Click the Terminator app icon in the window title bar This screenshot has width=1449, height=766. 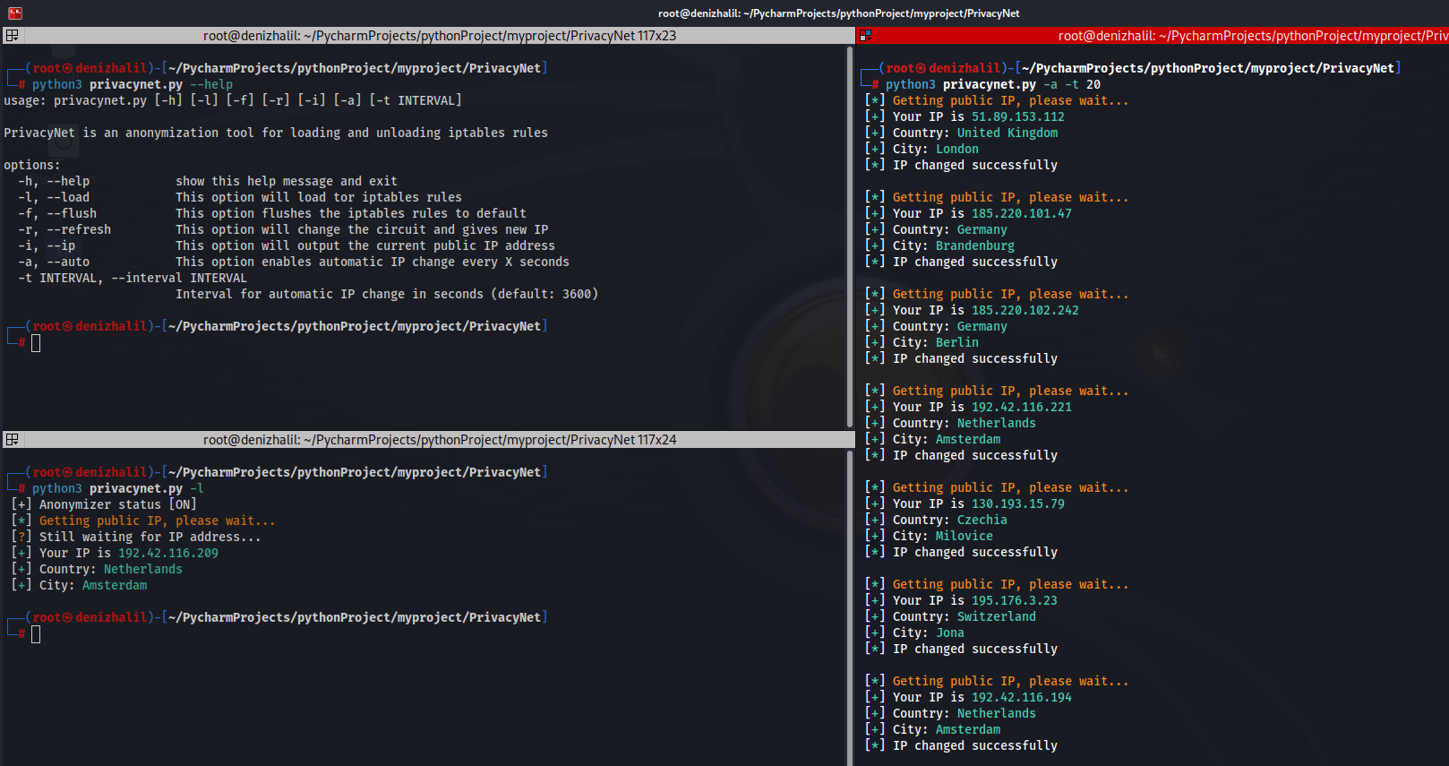click(x=14, y=13)
